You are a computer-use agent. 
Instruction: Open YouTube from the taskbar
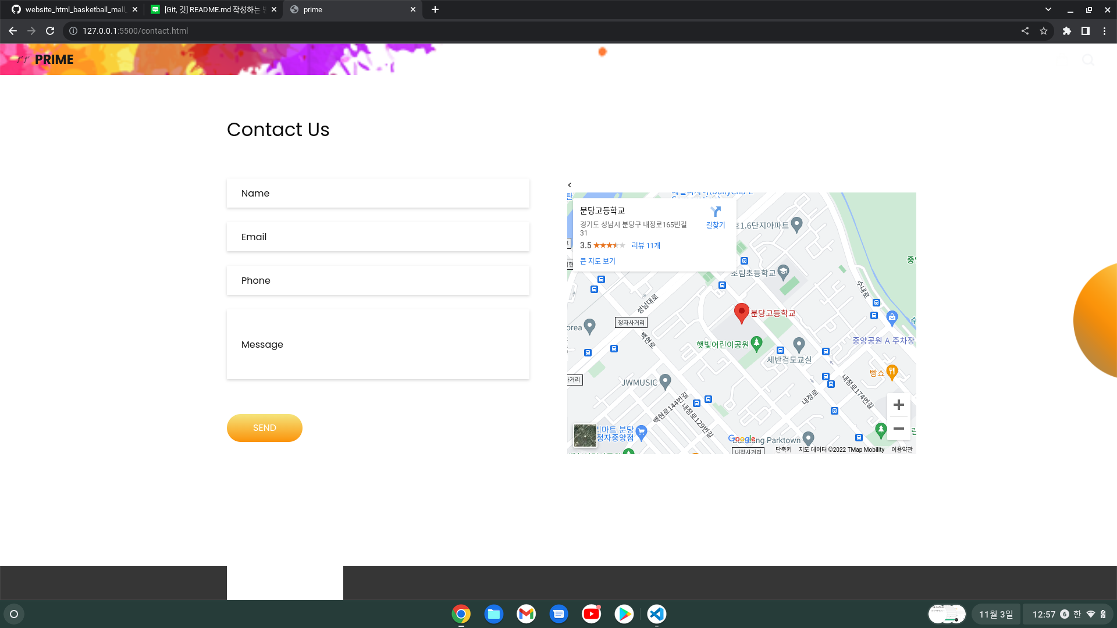click(591, 613)
